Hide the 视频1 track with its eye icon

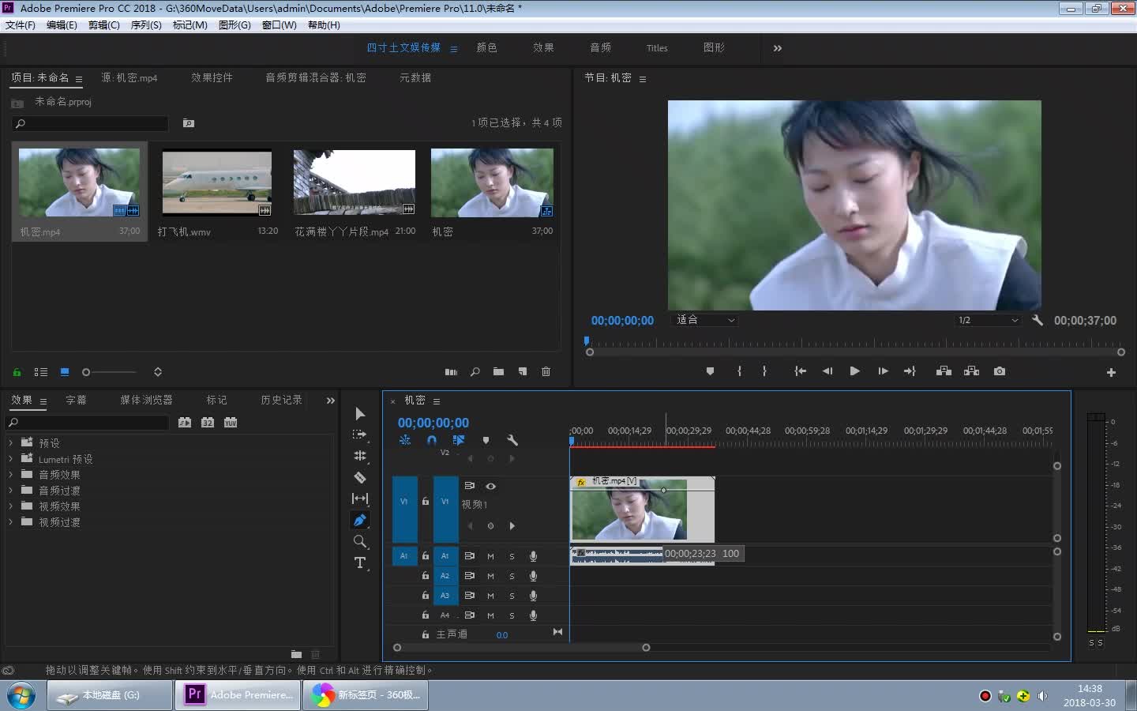[491, 486]
